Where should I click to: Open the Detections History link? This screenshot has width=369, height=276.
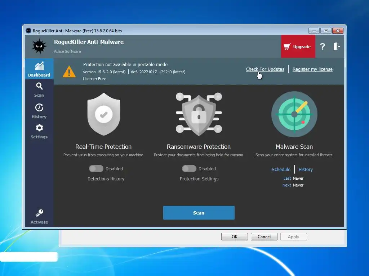pos(106,179)
